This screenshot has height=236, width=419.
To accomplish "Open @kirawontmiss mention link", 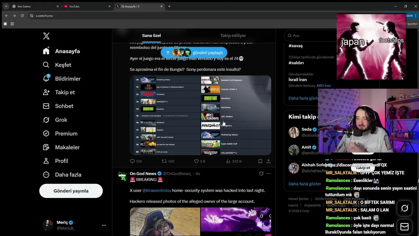I will click(156, 190).
